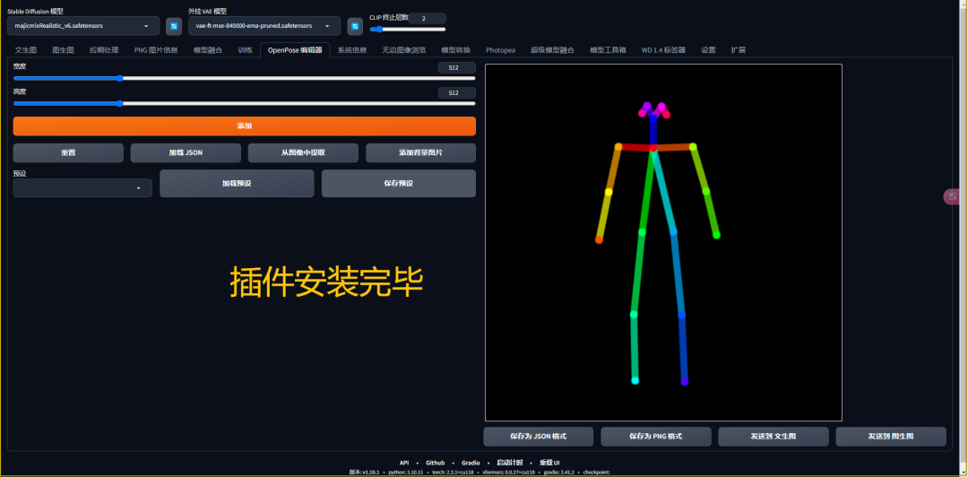The width and height of the screenshot is (968, 477).
Task: Open the API footer link
Action: tap(404, 463)
